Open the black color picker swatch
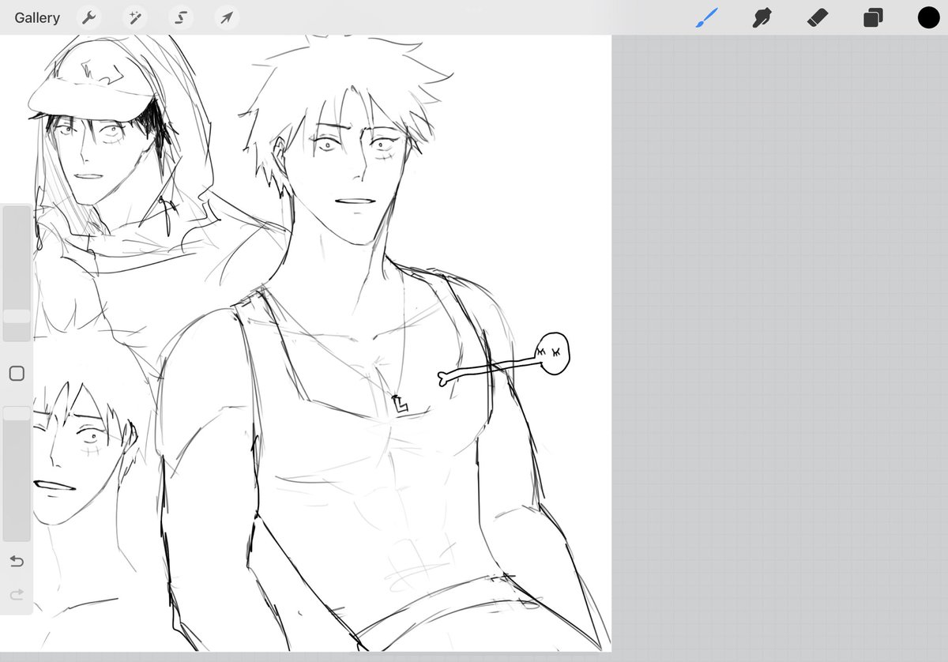The image size is (948, 662). 928,17
